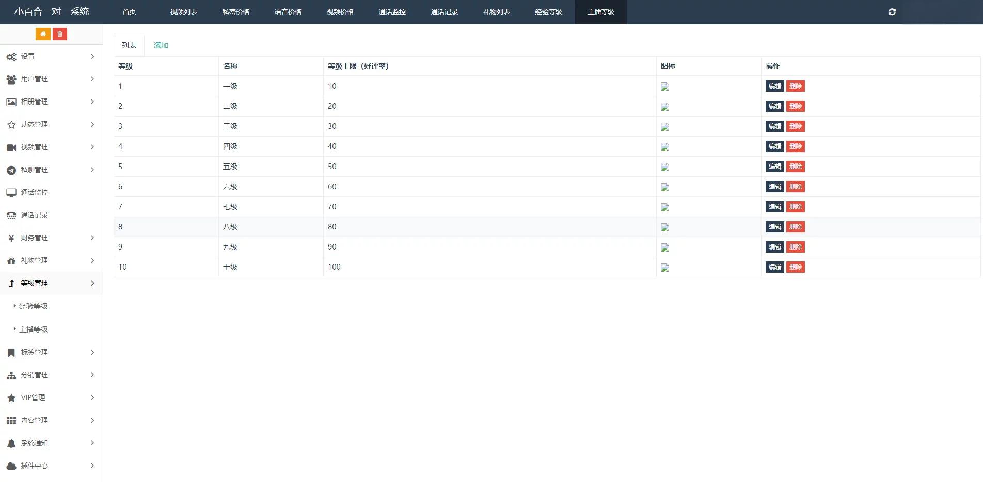
Task: Expand the 设置 menu chevron
Action: click(x=92, y=56)
